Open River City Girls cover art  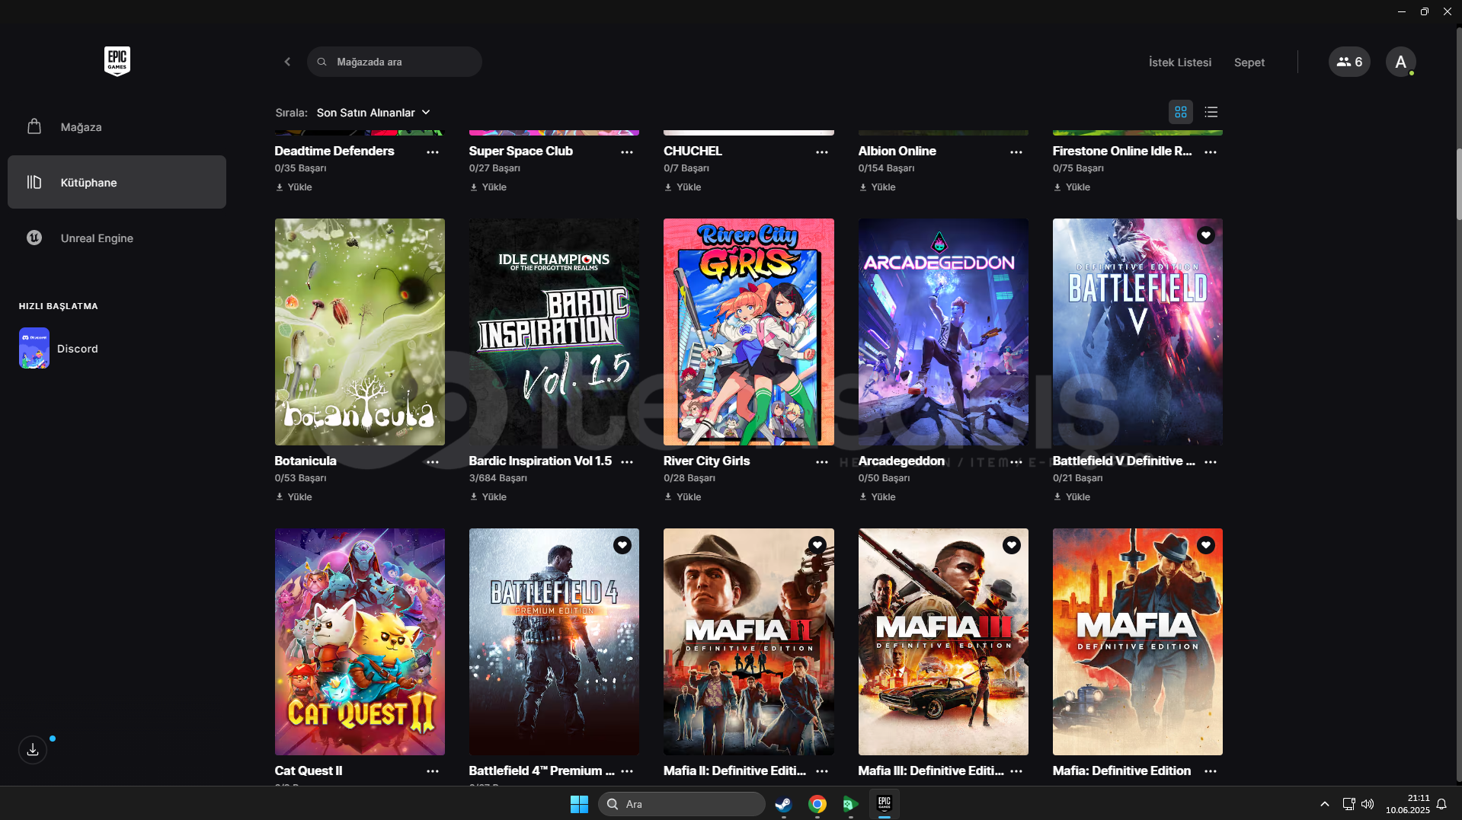point(749,332)
